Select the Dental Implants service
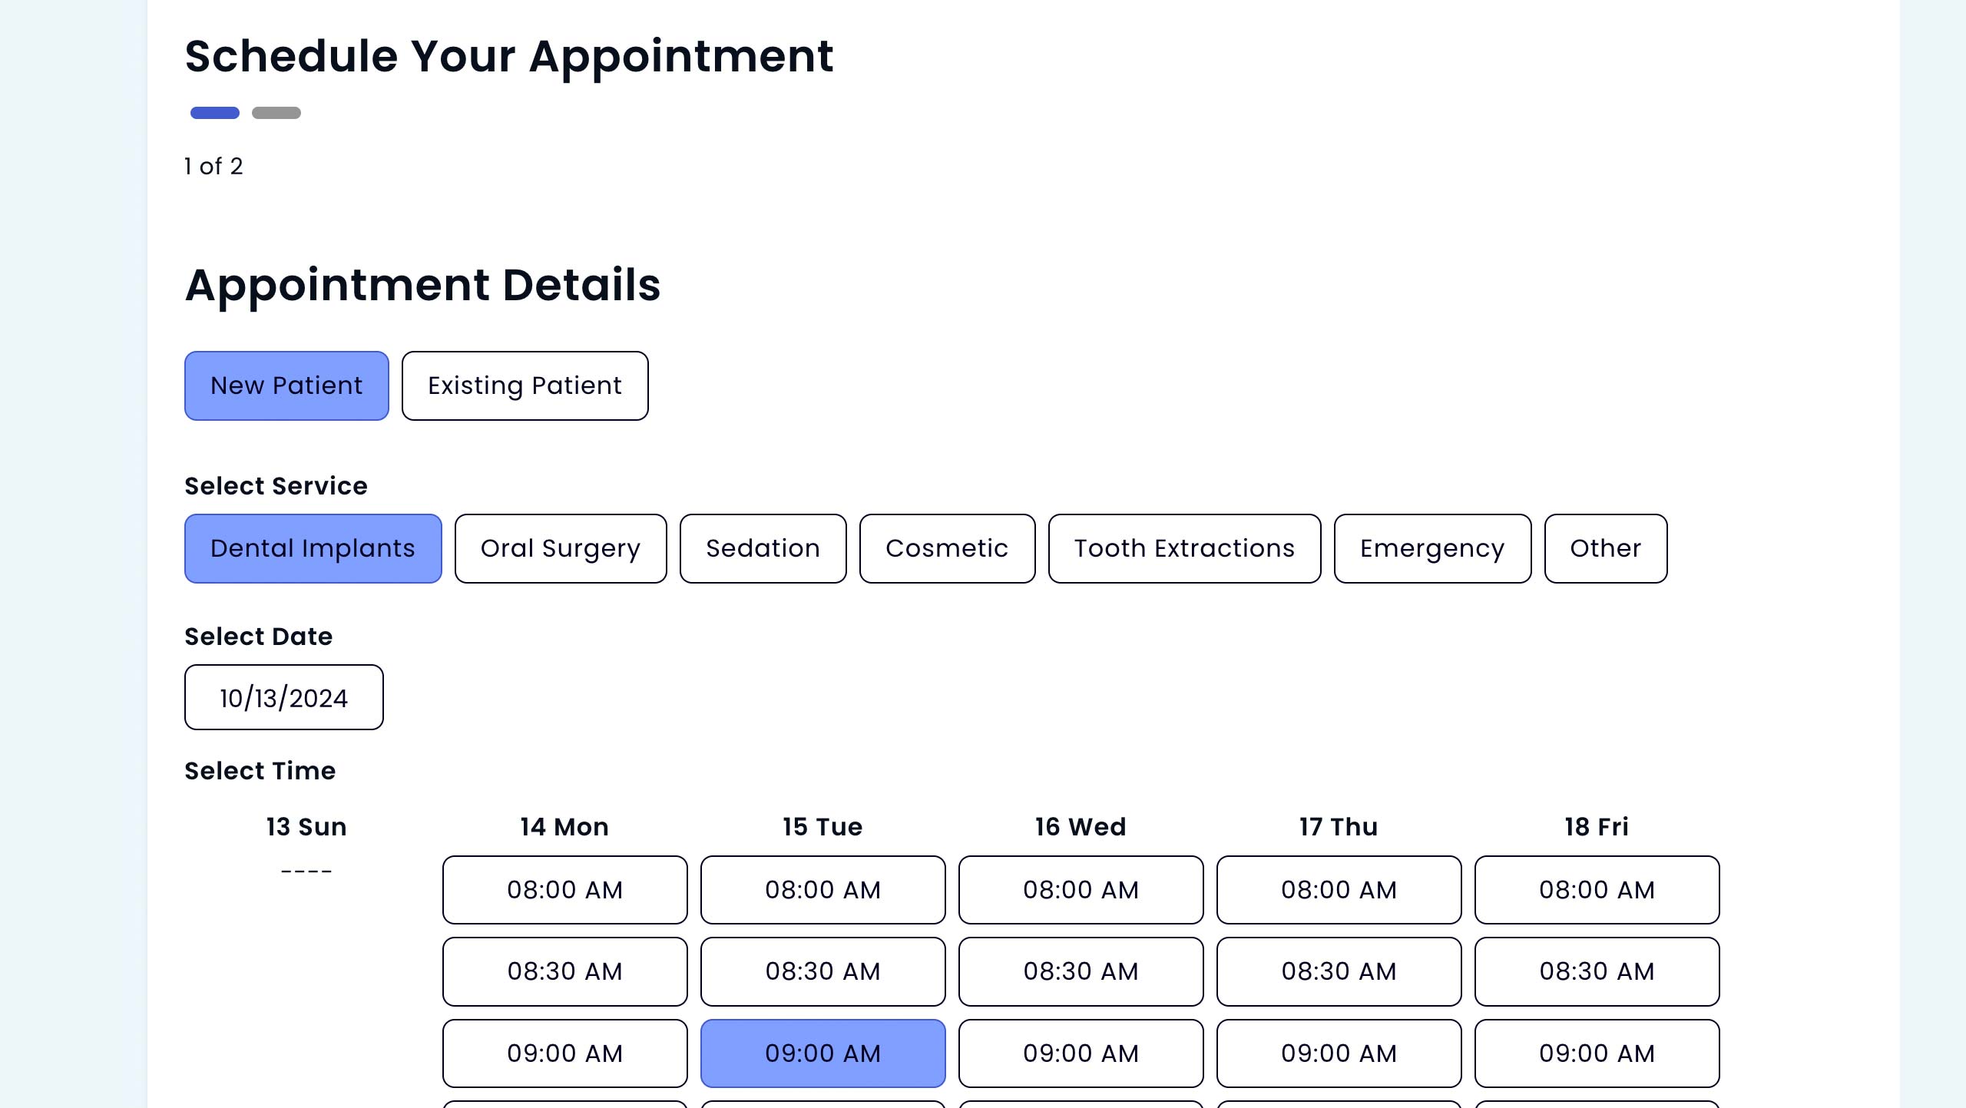Image resolution: width=1966 pixels, height=1108 pixels. coord(313,548)
